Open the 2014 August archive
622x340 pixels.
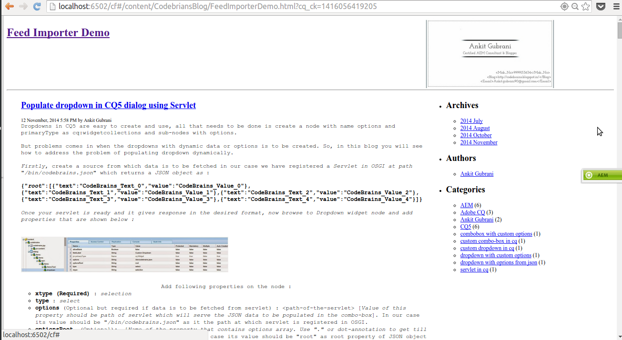[x=475, y=128]
